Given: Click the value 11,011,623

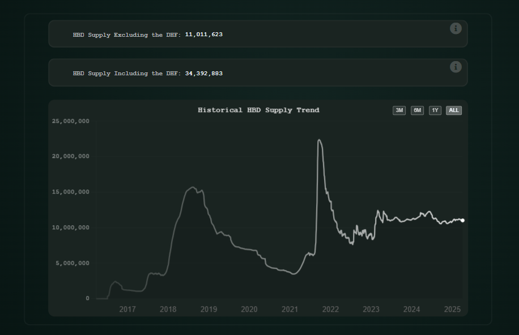Looking at the screenshot, I should tap(203, 35).
